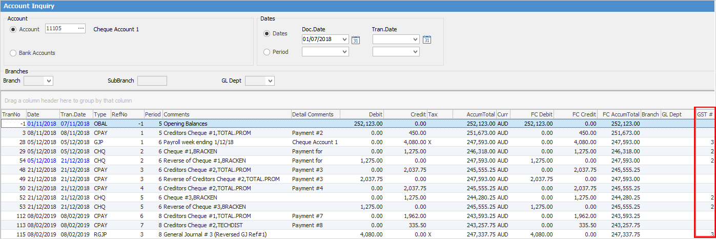Click the FC Credit column header
This screenshot has height=239, width=716.
click(x=576, y=114)
